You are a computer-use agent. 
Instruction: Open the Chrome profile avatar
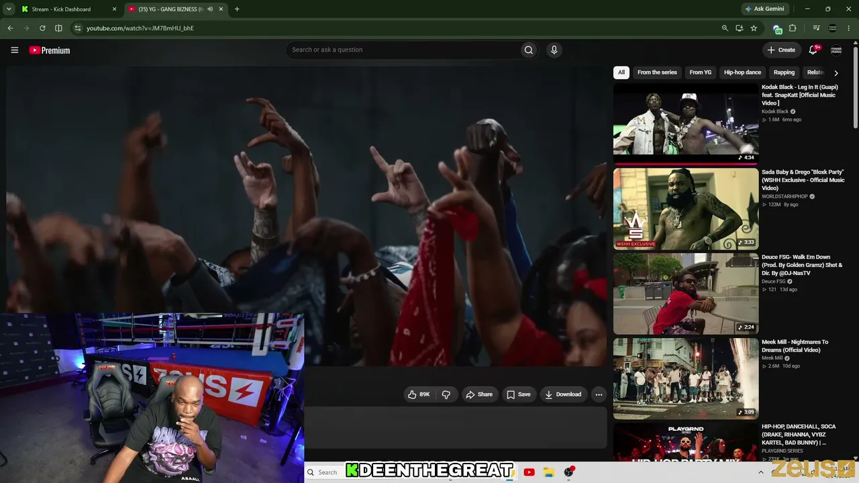tap(833, 28)
